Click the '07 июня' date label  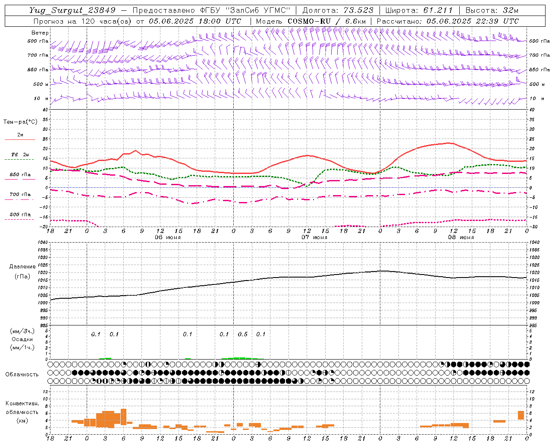coord(314,237)
